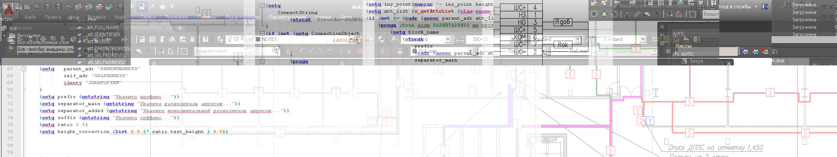Click the Введите текст search field
The image size is (837, 157).
click(x=237, y=51)
